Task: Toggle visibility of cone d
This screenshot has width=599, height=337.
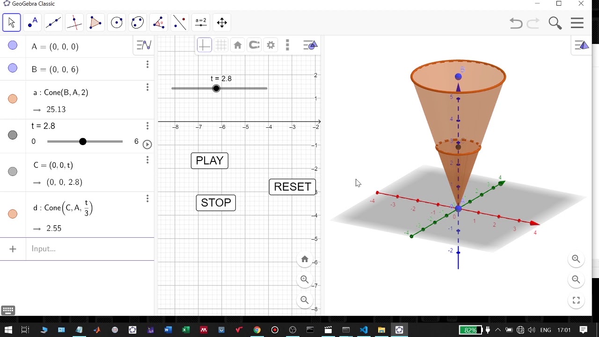Action: (x=13, y=214)
